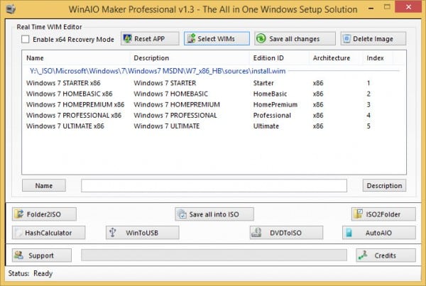This screenshot has width=426, height=286.
Task: Select the Windows 7 HOMEBASIC x86 row
Action: click(214, 94)
